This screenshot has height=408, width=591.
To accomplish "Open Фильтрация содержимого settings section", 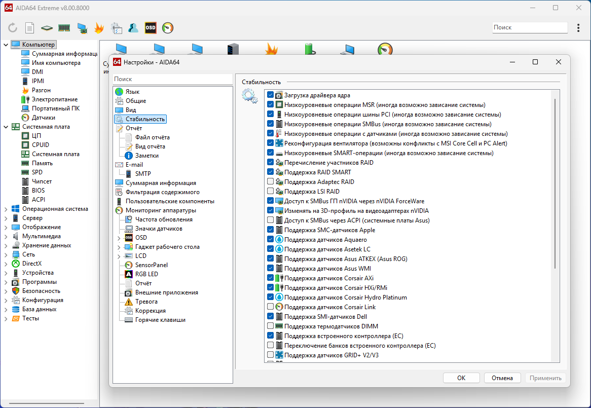I will 163,192.
